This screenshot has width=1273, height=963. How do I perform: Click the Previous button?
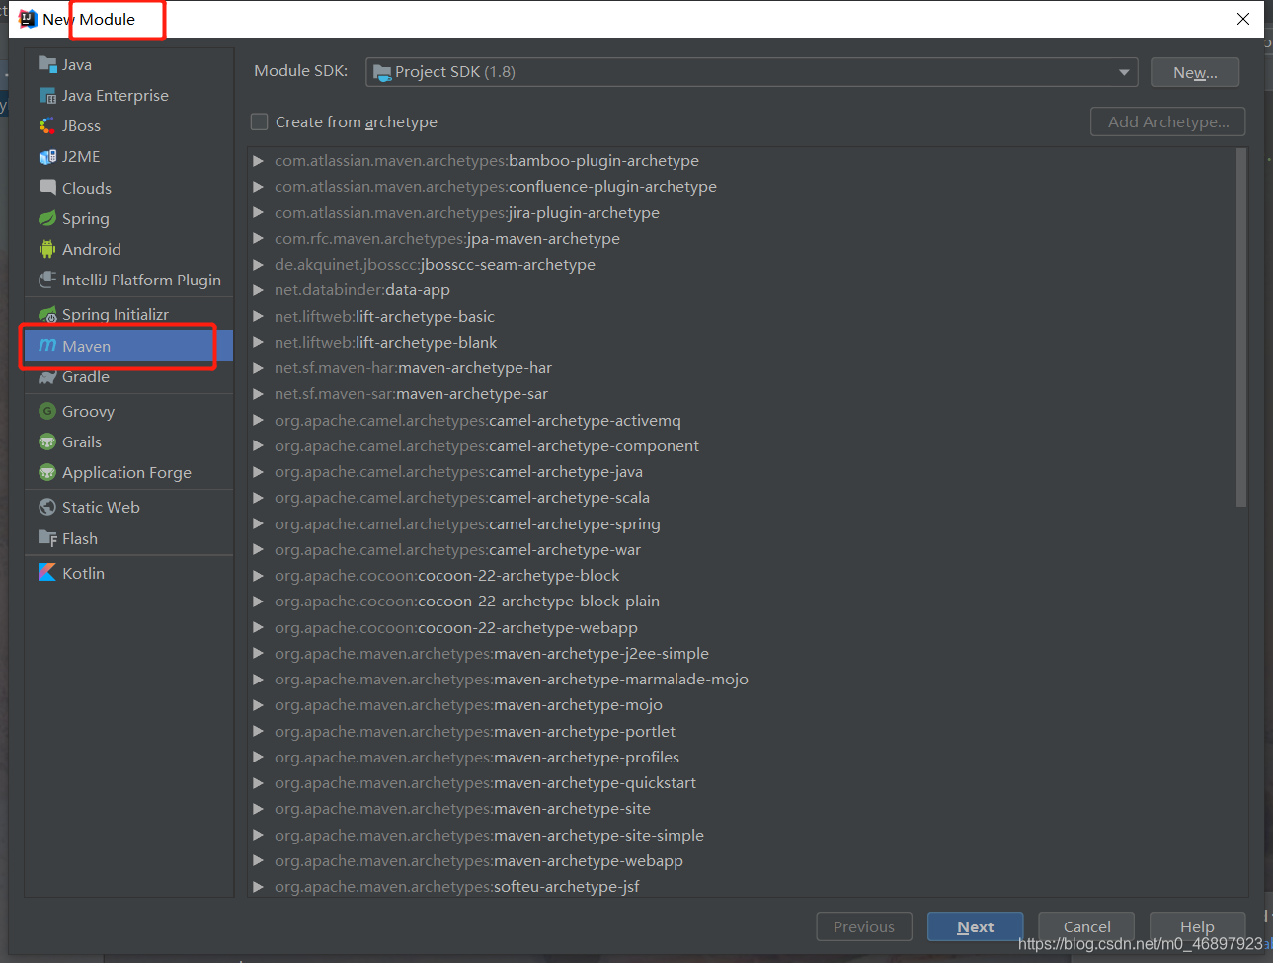coord(864,926)
